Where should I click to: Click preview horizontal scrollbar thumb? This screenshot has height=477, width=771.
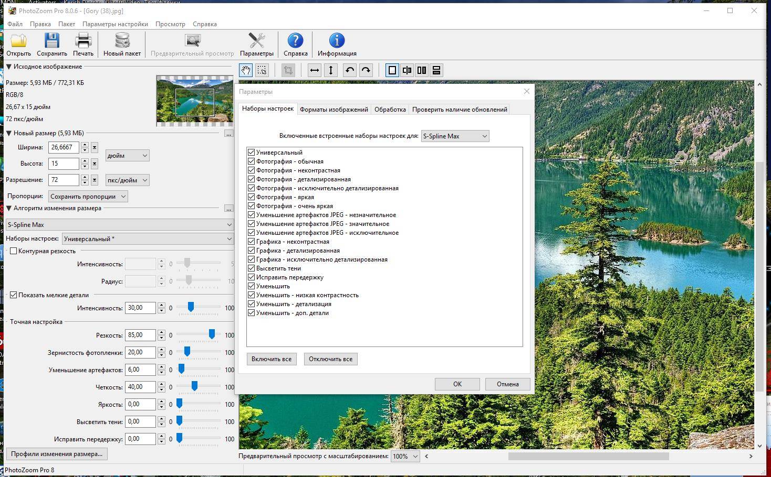pos(588,456)
